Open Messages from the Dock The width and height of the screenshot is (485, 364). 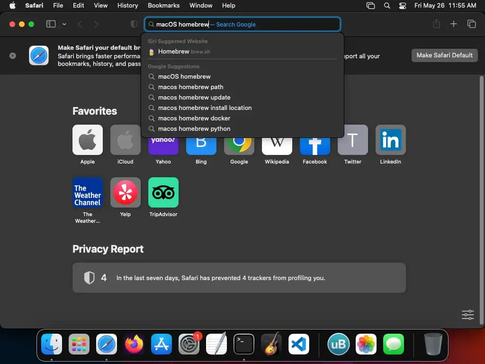point(394,344)
